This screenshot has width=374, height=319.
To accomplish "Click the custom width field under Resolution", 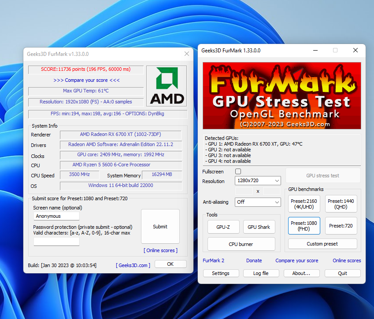I will coord(244,191).
